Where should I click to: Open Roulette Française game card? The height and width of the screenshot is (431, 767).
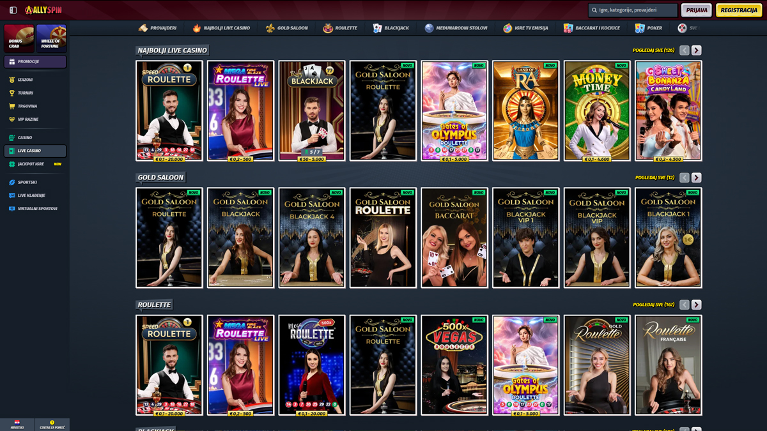click(x=669, y=365)
